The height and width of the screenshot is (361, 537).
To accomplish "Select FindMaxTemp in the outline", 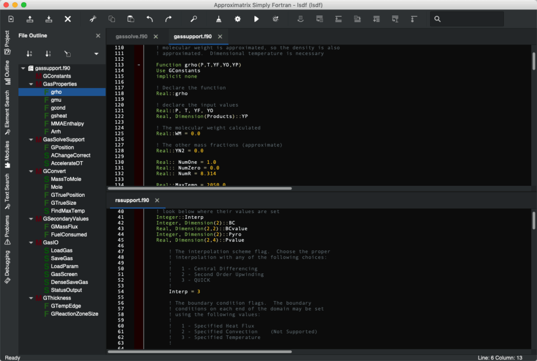I will click(x=68, y=210).
